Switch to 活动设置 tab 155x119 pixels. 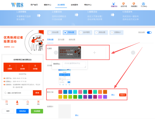click(54, 33)
